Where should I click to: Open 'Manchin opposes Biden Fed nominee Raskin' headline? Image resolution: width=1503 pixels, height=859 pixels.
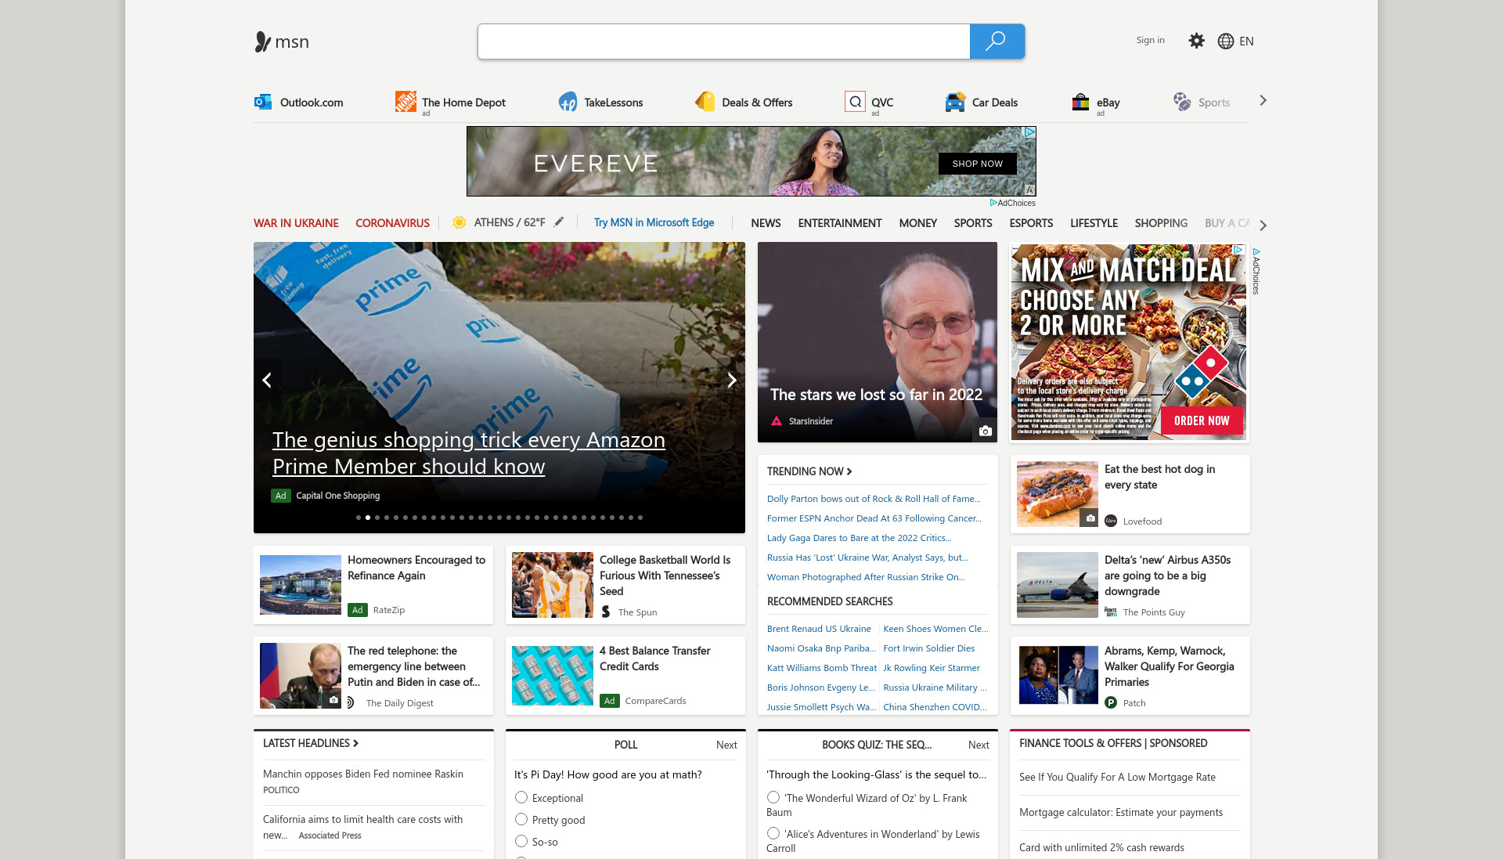(363, 774)
